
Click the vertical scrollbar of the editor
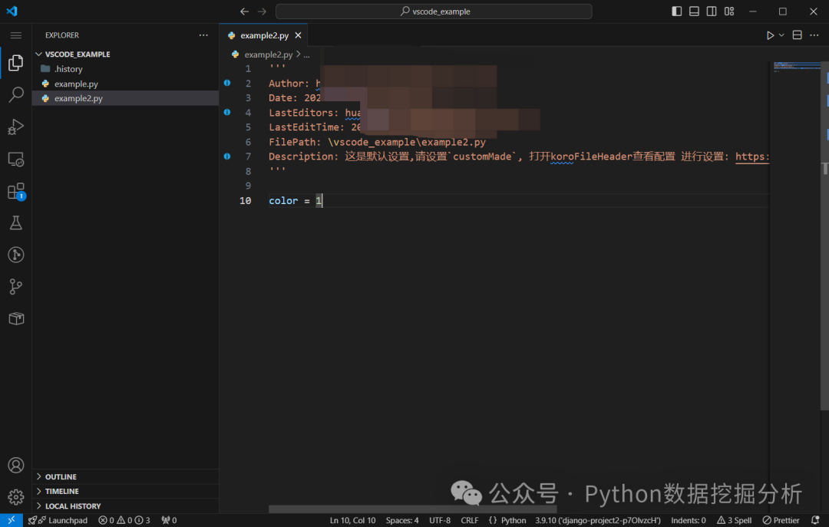(x=824, y=236)
